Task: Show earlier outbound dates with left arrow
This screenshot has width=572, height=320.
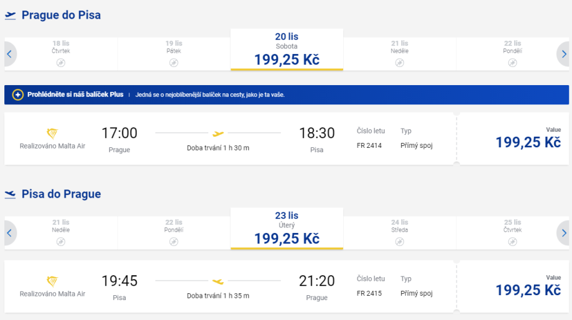Action: click(x=9, y=54)
